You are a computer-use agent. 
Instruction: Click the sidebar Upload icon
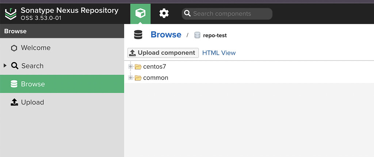tap(14, 102)
